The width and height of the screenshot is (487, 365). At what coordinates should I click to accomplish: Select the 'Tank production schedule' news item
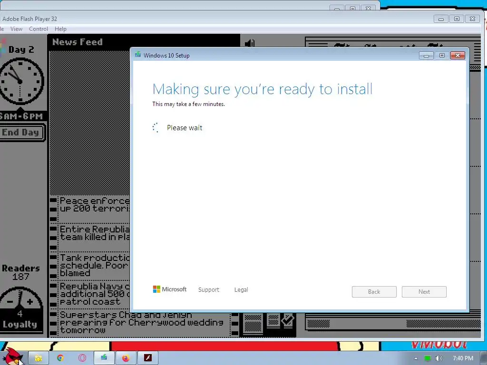pyautogui.click(x=90, y=265)
